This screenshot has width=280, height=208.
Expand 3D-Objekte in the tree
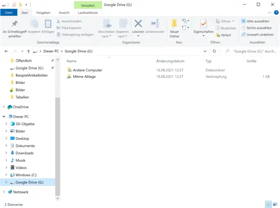(x=6, y=124)
